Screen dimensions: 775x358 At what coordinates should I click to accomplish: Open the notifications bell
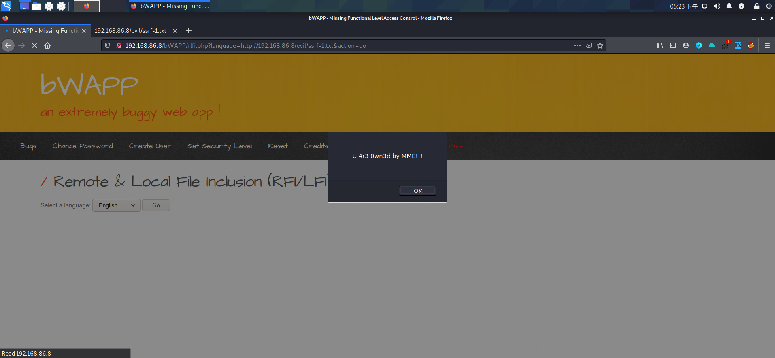pyautogui.click(x=729, y=6)
